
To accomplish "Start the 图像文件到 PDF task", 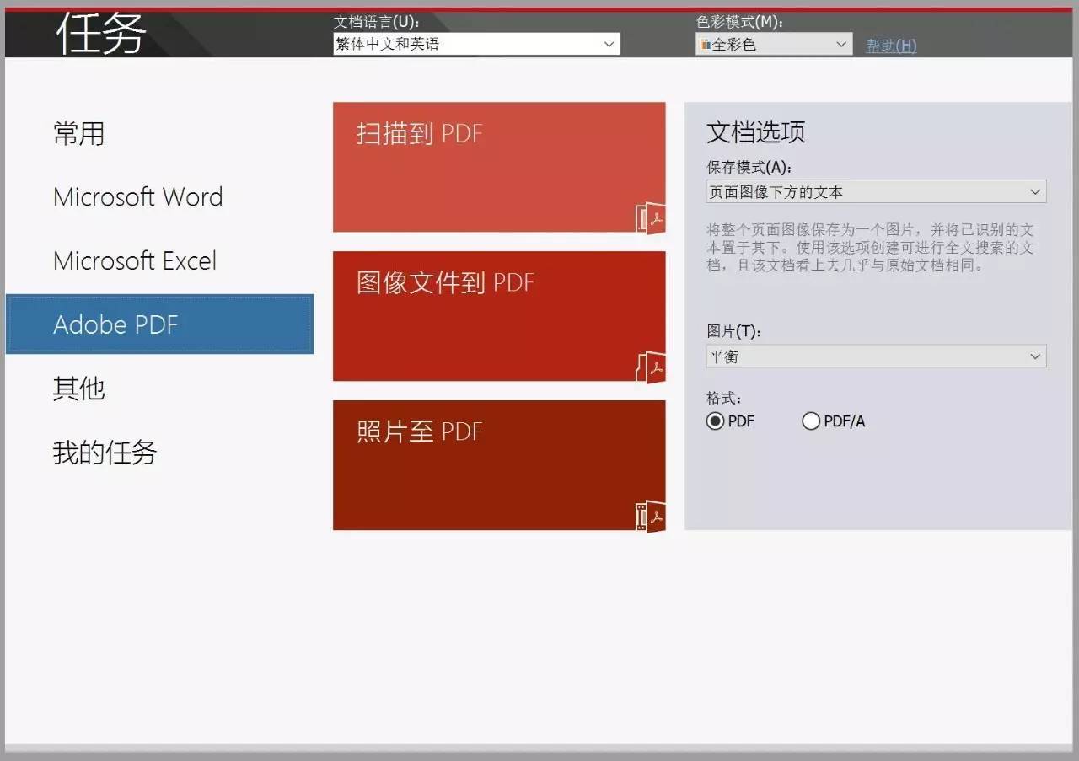I will (499, 316).
